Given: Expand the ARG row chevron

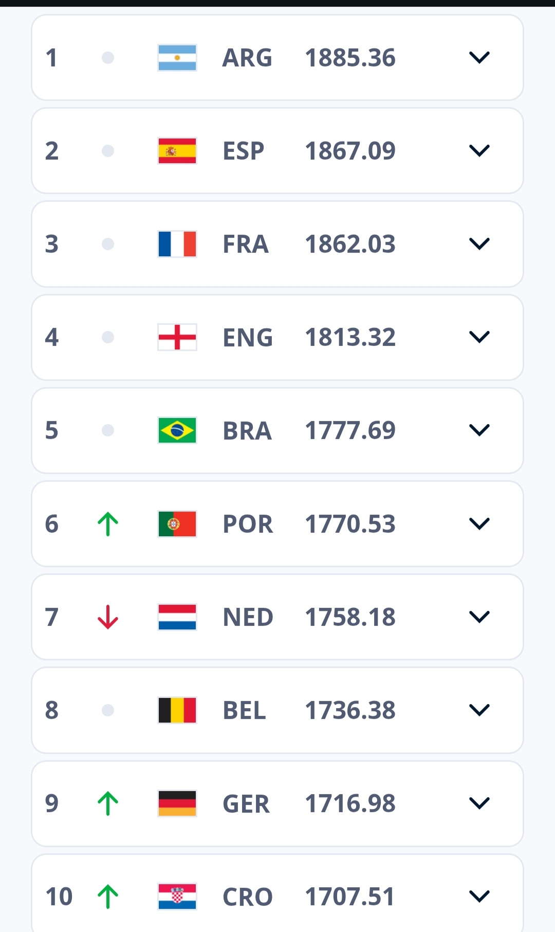Looking at the screenshot, I should [479, 58].
